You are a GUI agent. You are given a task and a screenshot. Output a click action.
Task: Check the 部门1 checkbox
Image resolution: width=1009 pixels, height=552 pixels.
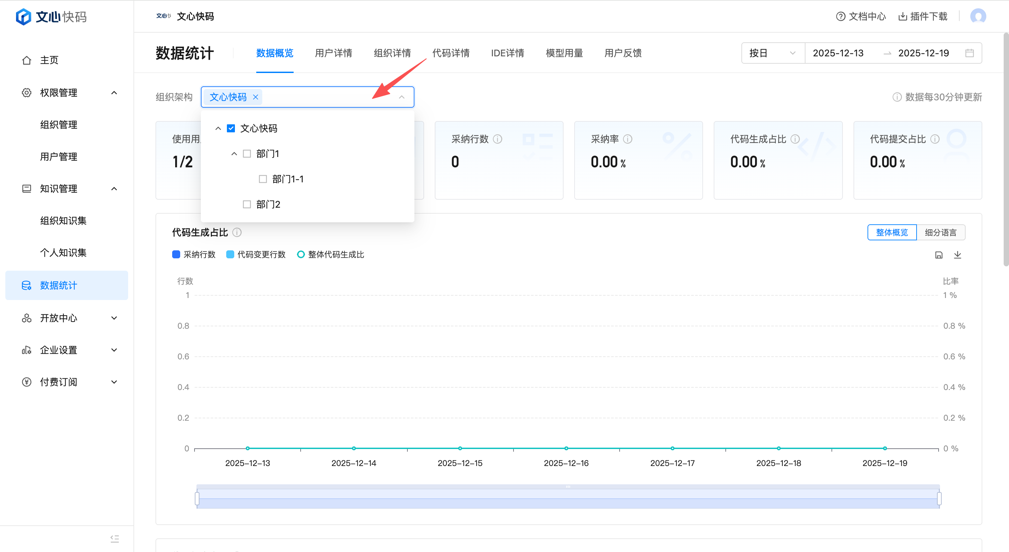pos(247,154)
